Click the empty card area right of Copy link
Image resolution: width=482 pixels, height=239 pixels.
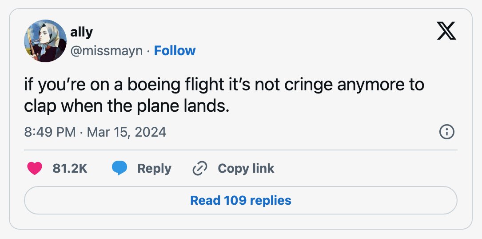click(x=366, y=169)
